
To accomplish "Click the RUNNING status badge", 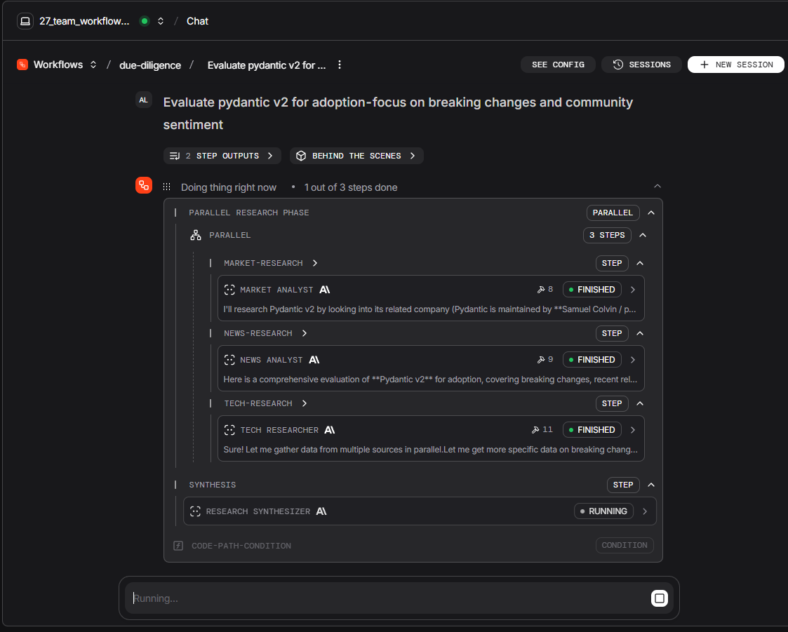I will point(603,511).
